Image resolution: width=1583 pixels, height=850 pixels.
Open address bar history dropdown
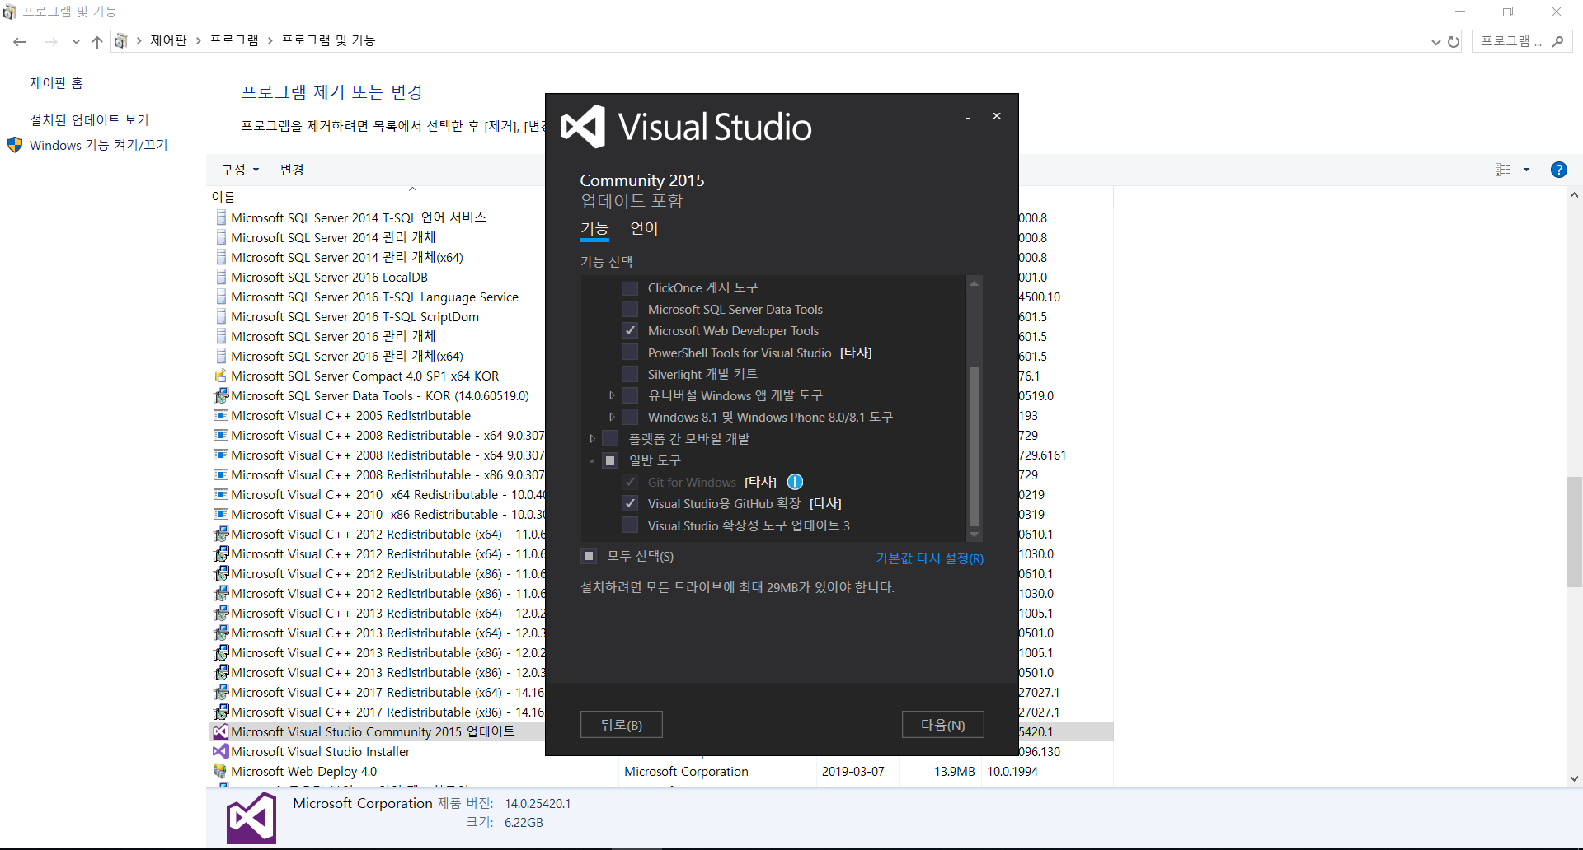[x=1436, y=41]
